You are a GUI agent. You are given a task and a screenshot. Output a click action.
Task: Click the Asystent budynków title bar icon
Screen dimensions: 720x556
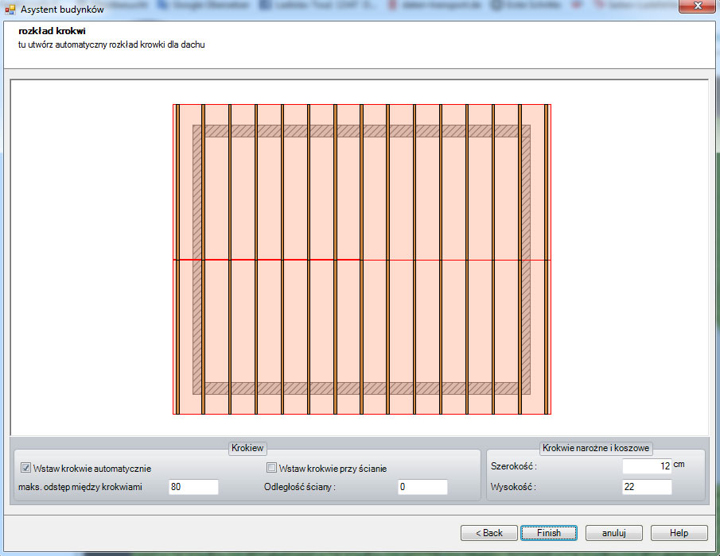click(10, 9)
